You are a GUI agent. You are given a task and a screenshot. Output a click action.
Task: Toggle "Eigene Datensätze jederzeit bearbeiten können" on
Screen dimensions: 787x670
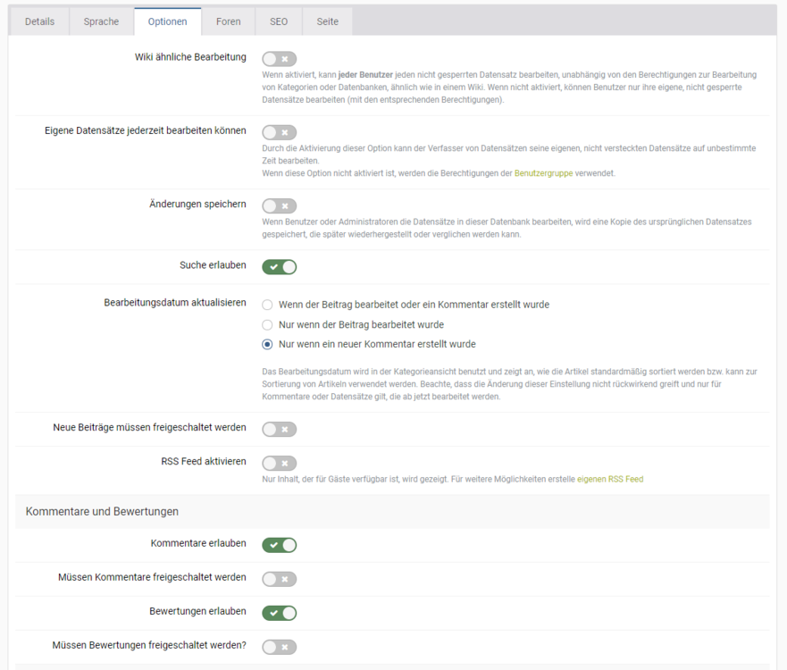click(279, 131)
